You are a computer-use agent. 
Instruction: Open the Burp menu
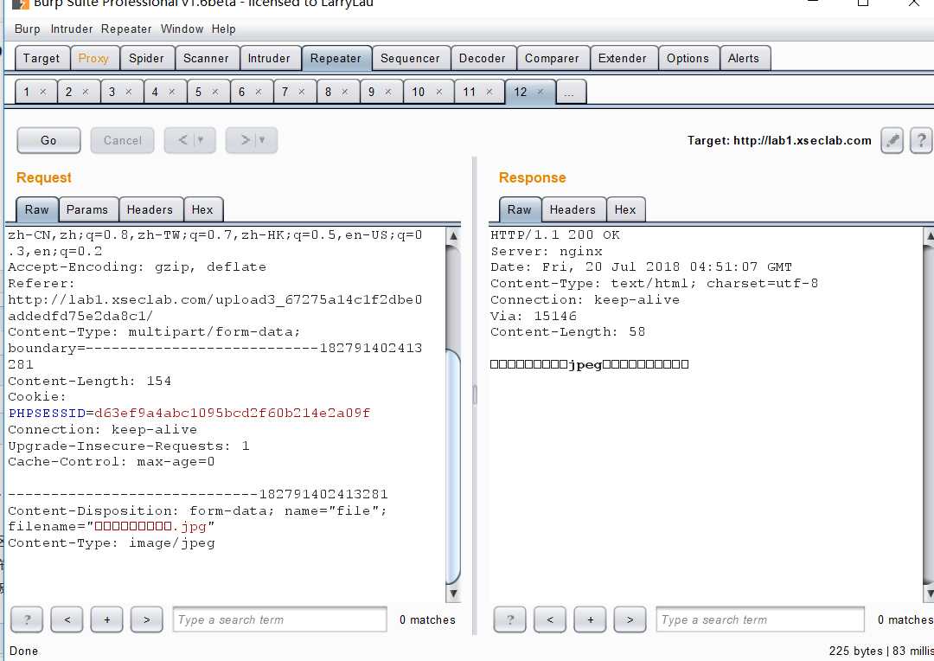28,29
